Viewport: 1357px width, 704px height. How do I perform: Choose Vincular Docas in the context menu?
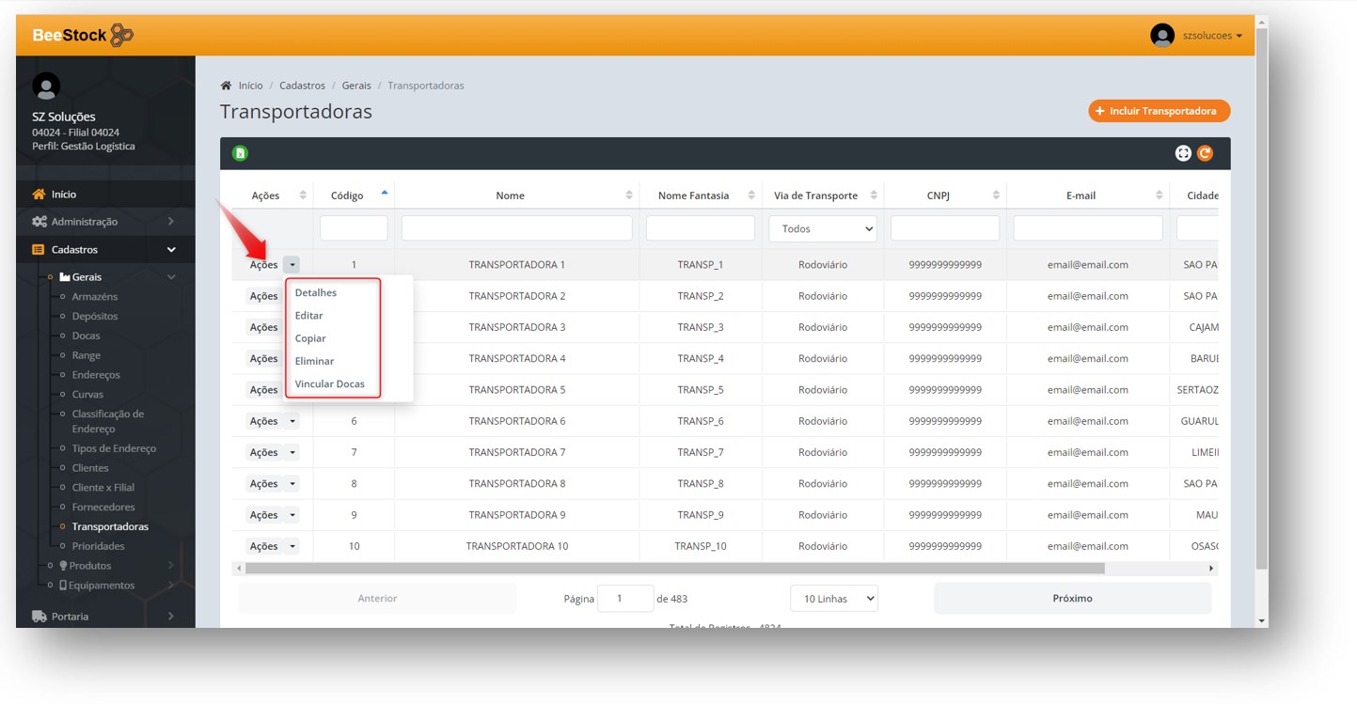click(329, 383)
